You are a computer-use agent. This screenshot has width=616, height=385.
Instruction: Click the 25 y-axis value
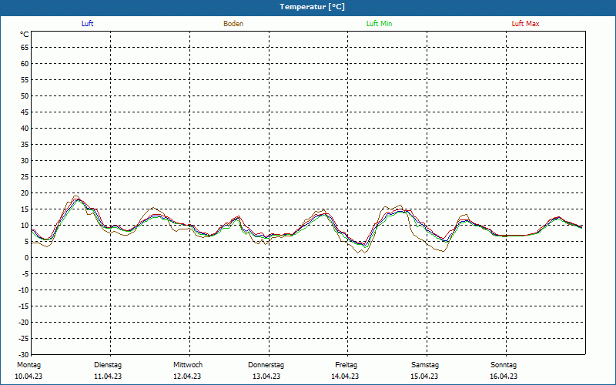pos(25,177)
